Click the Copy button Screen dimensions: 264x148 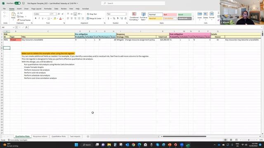pos(21,16)
